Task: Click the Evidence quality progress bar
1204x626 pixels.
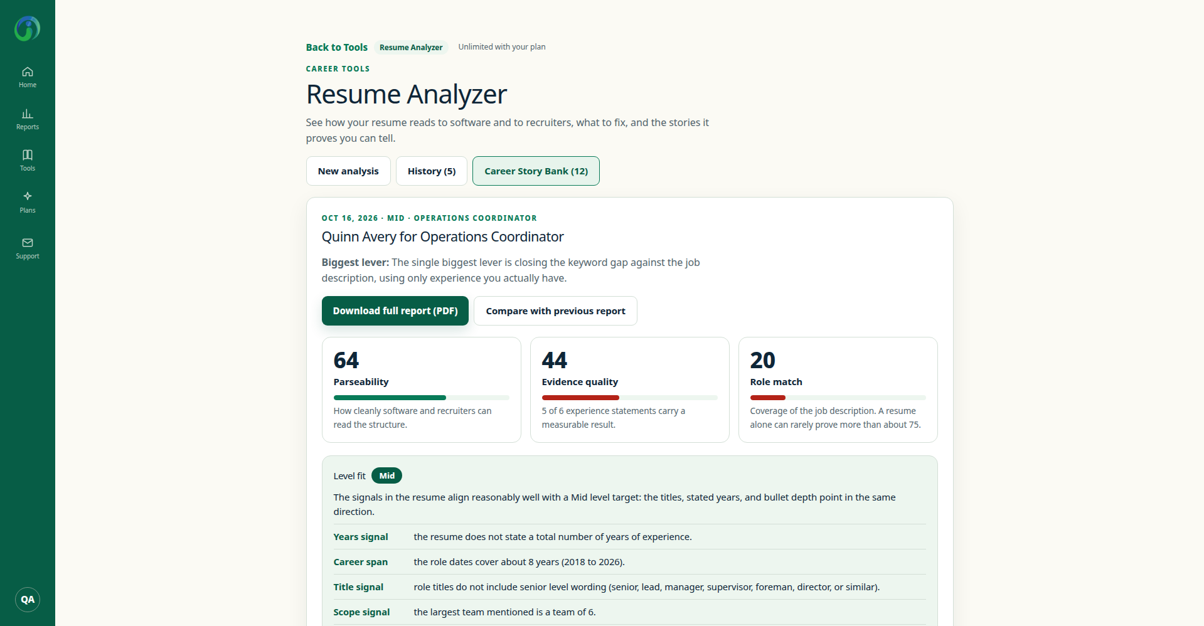Action: click(629, 398)
